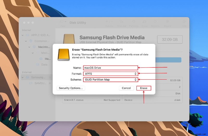This screenshot has width=208, height=136.
Task: Click the SAMSU... volume disk icon
Action: [x=31, y=83]
